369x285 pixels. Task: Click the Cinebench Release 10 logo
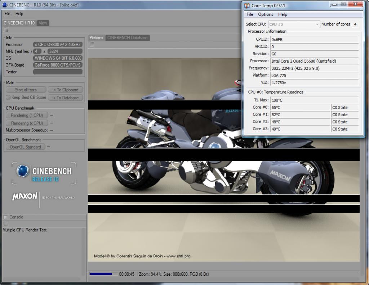coord(44,173)
